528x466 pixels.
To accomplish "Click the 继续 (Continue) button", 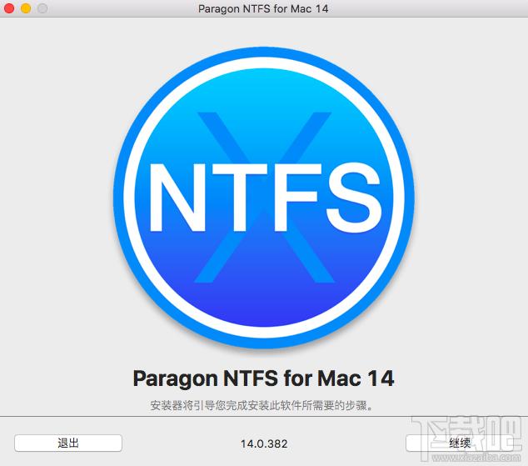I will (x=460, y=443).
